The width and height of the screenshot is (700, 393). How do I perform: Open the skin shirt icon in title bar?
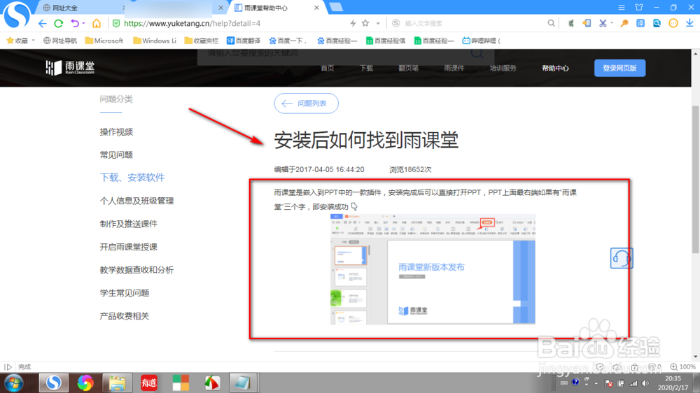(639, 8)
